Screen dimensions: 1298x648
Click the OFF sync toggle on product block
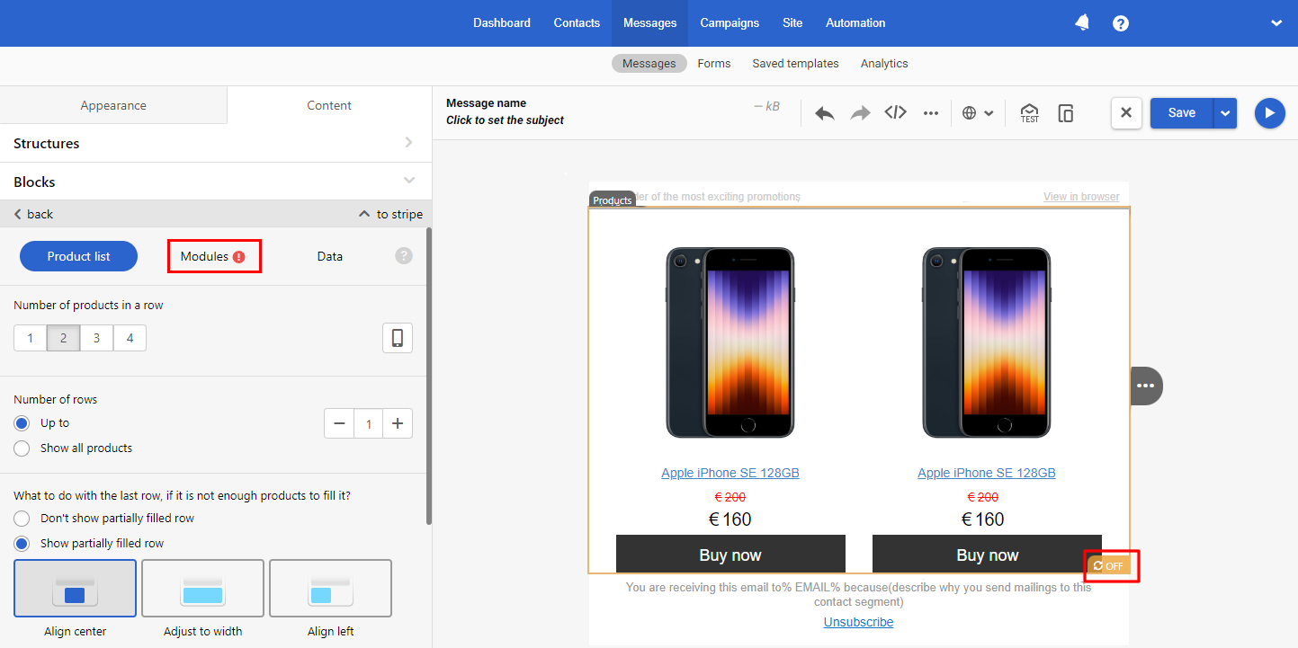click(1109, 565)
